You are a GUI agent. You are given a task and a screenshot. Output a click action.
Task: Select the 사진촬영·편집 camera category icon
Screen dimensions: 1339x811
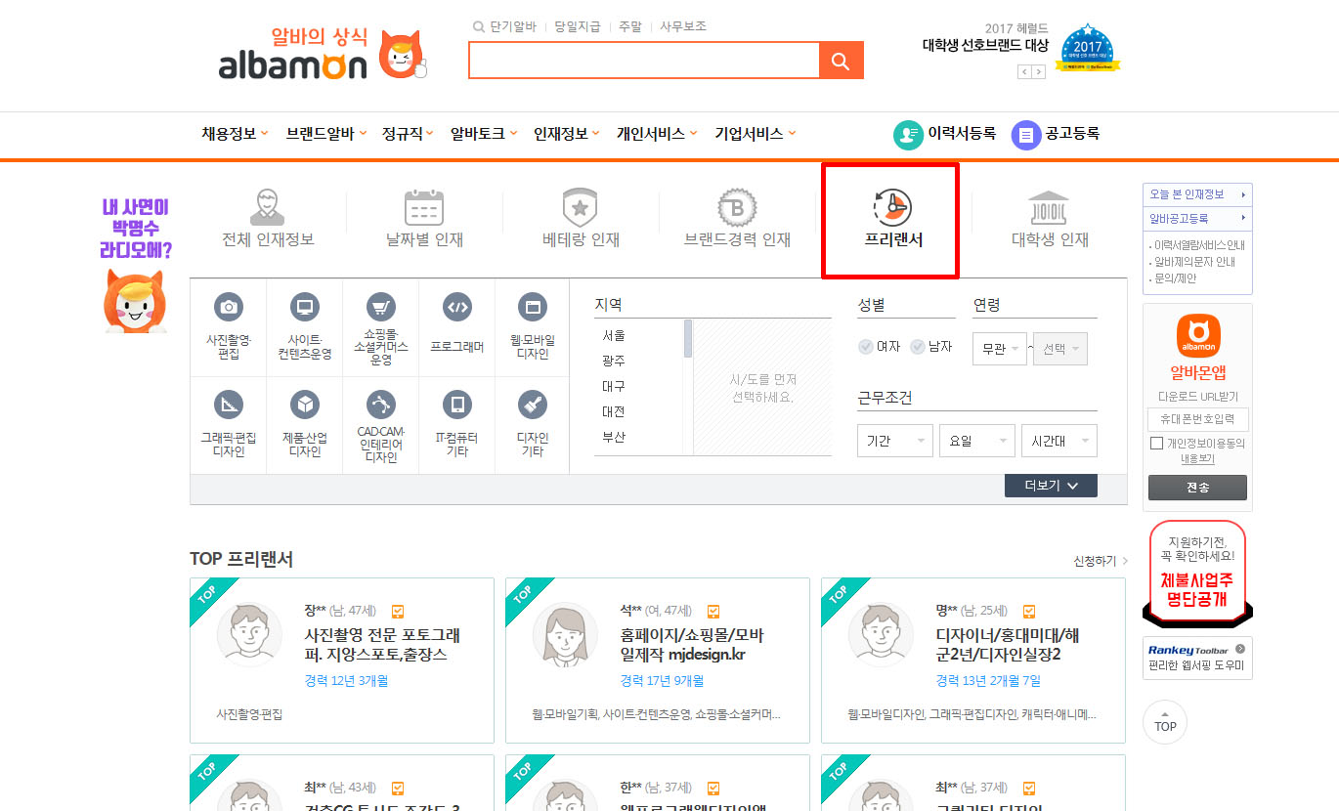[229, 307]
